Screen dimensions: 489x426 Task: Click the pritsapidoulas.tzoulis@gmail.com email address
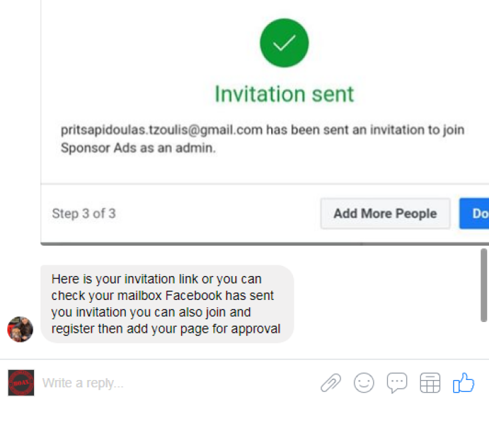pos(162,130)
